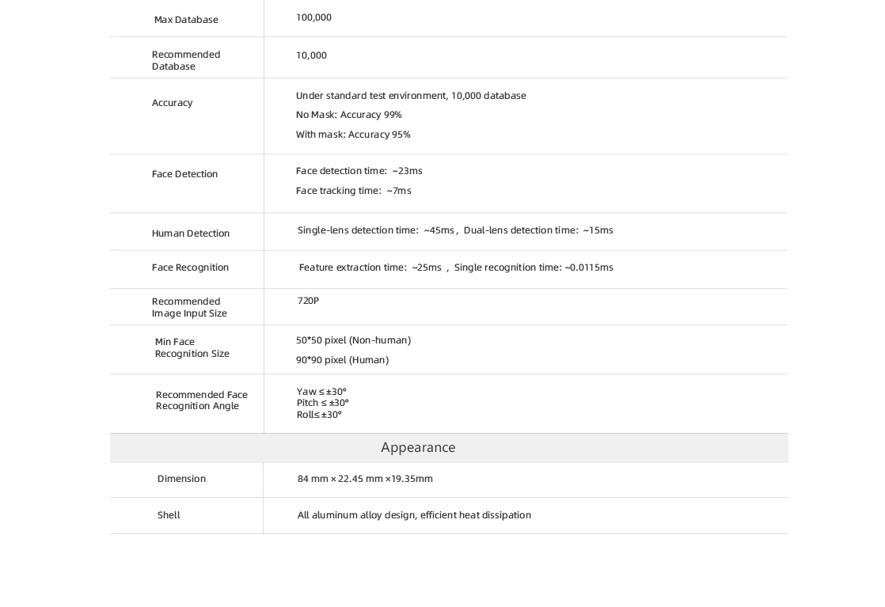This screenshot has width=885, height=607.
Task: Click the 720P image input size value
Action: tap(308, 301)
